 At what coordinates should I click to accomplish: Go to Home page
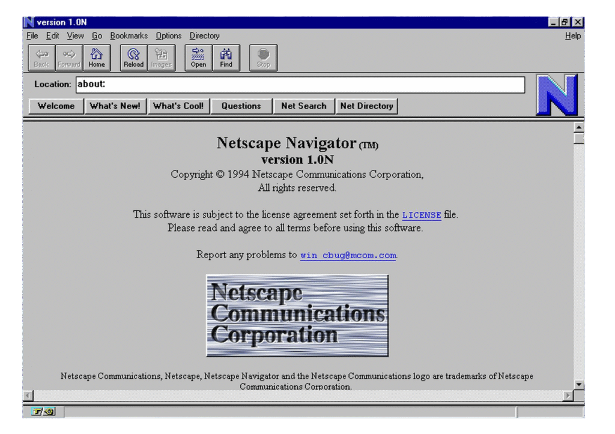[x=97, y=58]
